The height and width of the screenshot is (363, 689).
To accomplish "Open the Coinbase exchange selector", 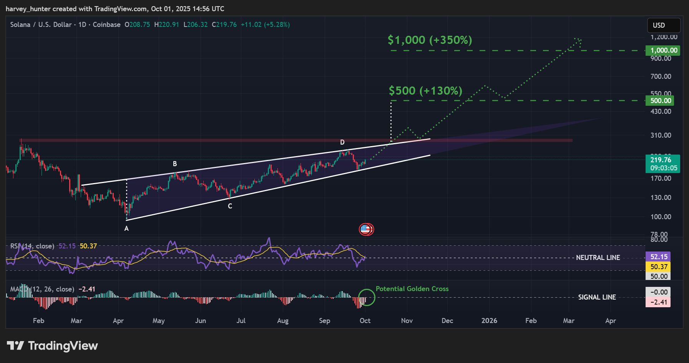I will tap(106, 24).
